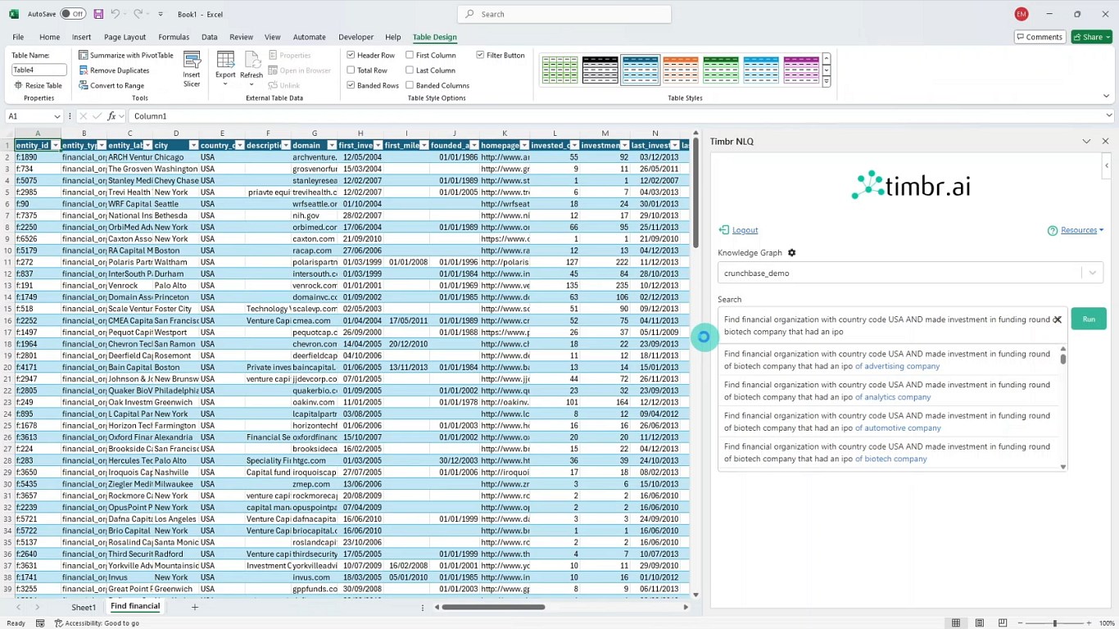Toggle the Filter Button checkbox
This screenshot has height=629, width=1119.
480,55
